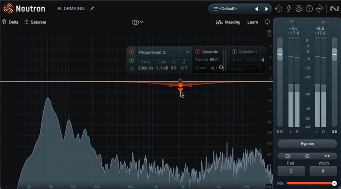This screenshot has height=189, width=341.
Task: Click the Neutron logo icon
Action: pos(8,9)
